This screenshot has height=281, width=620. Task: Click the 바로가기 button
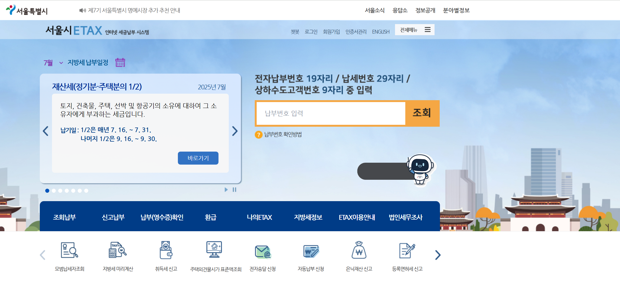click(198, 158)
